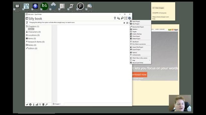This screenshot has width=206, height=115.
Task: Open the Find magnifier icon in header
Action: tap(122, 18)
